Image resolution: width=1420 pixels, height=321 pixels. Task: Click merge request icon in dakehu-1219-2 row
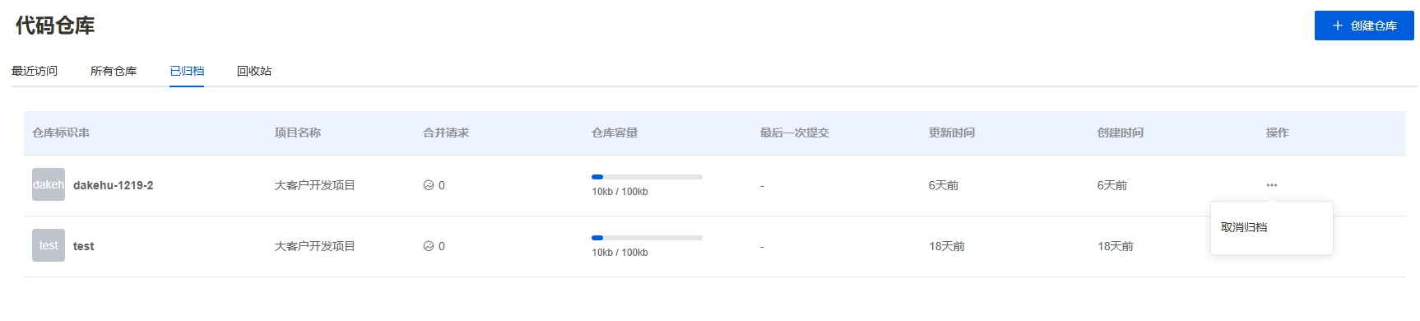click(429, 185)
